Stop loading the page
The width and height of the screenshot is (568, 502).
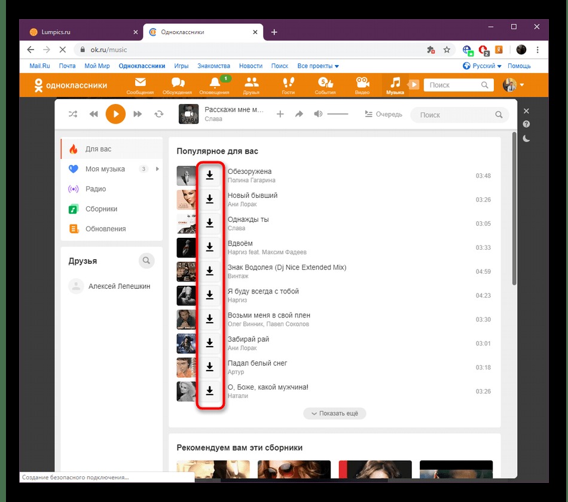(x=62, y=50)
